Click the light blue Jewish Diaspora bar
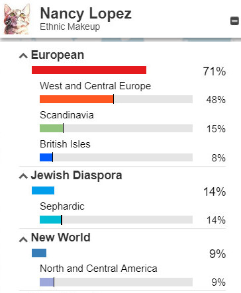241x293 pixels. (43, 190)
